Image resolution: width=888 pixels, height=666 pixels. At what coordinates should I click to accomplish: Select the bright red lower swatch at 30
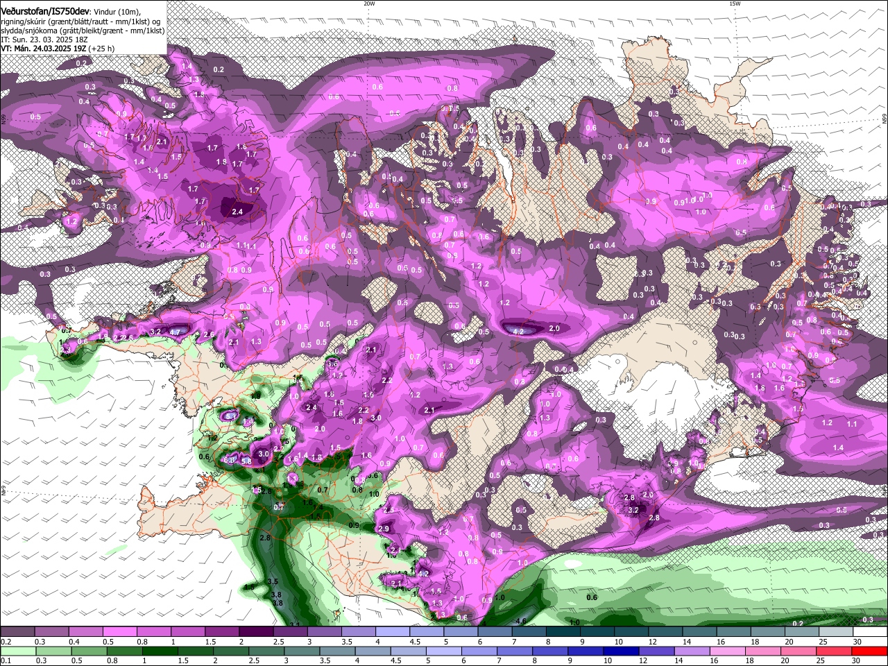coord(871,651)
